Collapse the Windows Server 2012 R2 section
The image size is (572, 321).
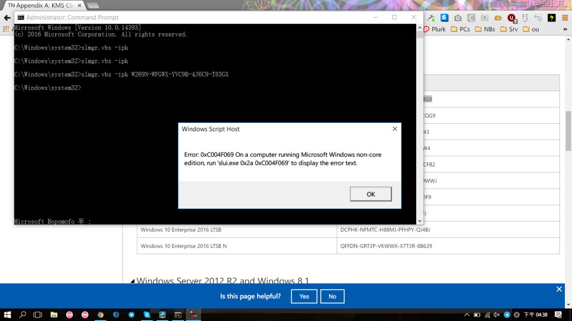133,281
